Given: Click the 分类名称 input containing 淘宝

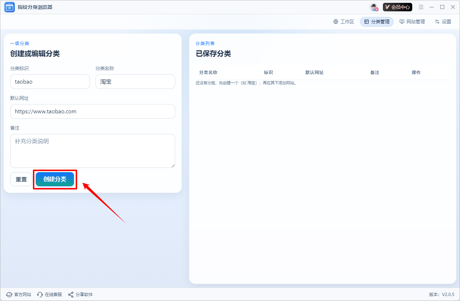Looking at the screenshot, I should 135,81.
